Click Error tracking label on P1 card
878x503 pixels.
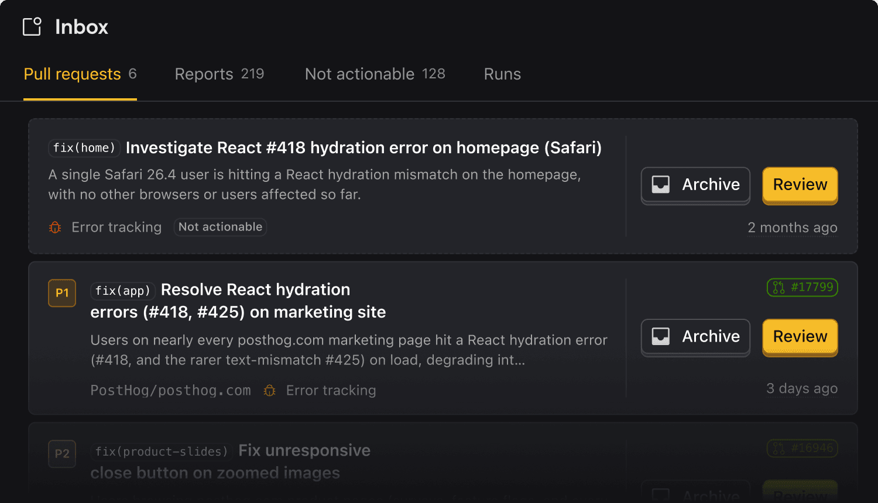click(x=331, y=391)
